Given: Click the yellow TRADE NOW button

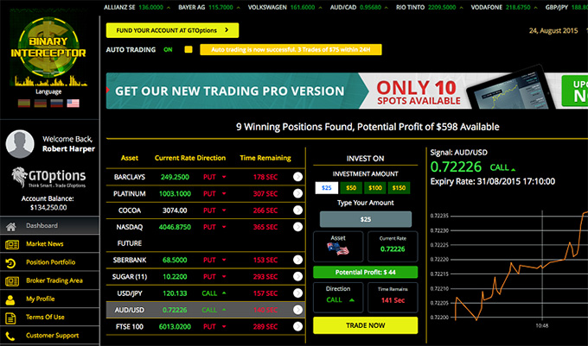Looking at the screenshot, I should 365,325.
